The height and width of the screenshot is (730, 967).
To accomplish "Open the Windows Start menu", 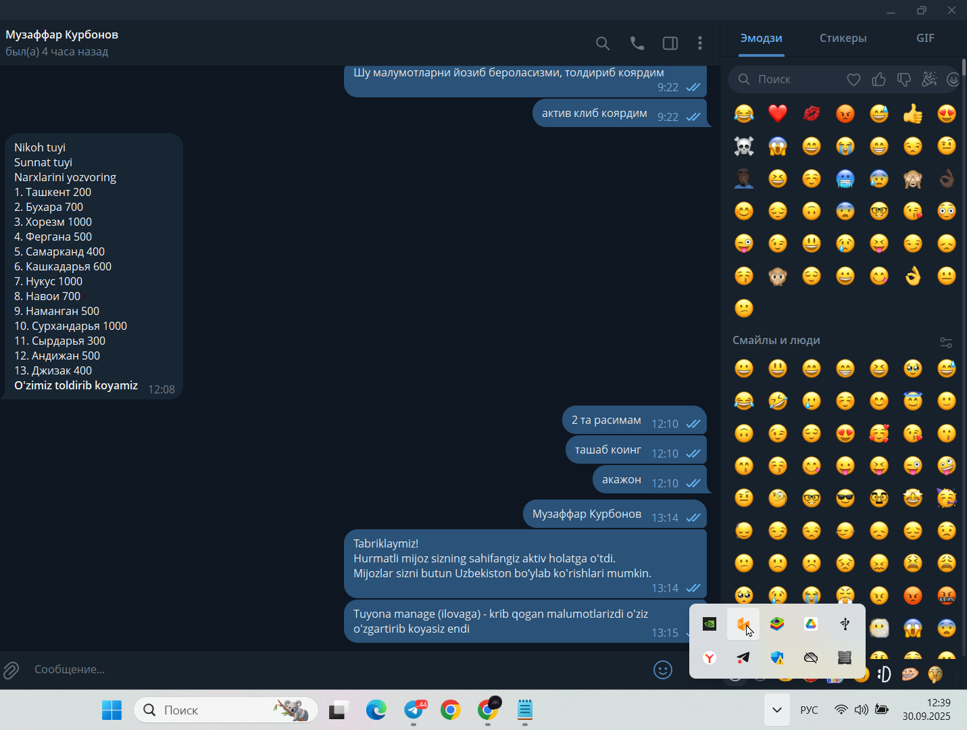I will (112, 710).
